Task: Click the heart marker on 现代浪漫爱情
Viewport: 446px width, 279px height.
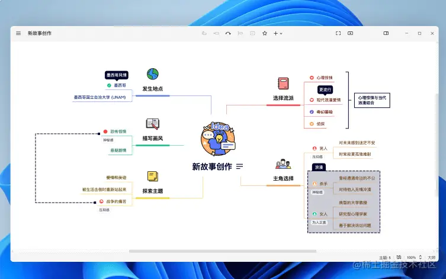Action: coord(312,100)
